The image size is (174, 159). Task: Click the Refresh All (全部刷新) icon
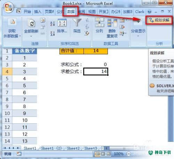click(31, 23)
